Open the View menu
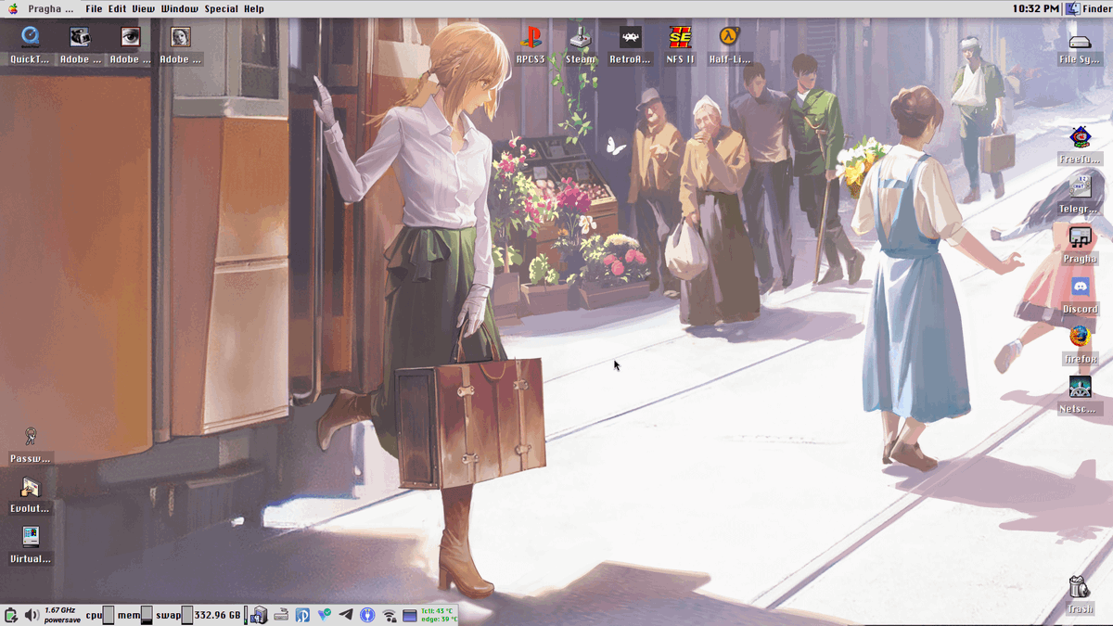This screenshot has width=1113, height=626. [x=143, y=8]
